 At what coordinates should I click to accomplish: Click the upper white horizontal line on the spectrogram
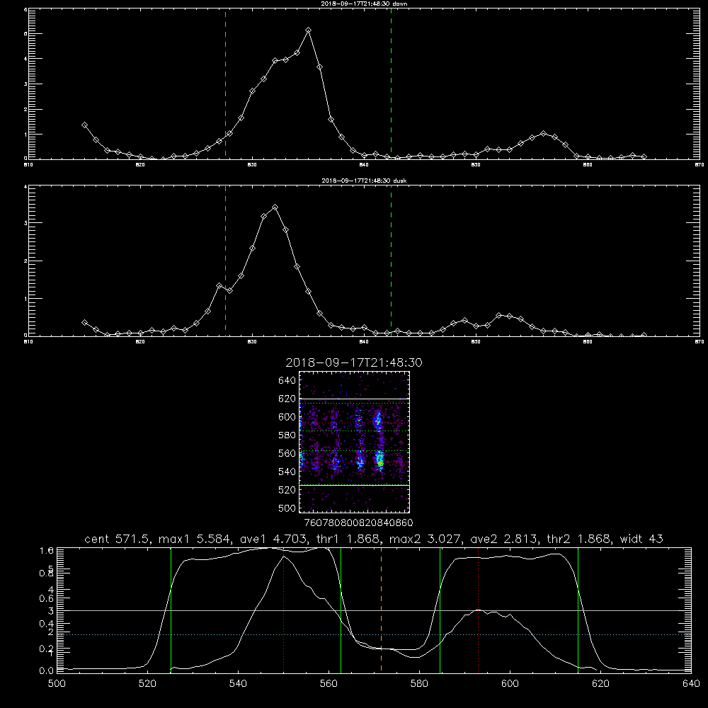tap(354, 399)
